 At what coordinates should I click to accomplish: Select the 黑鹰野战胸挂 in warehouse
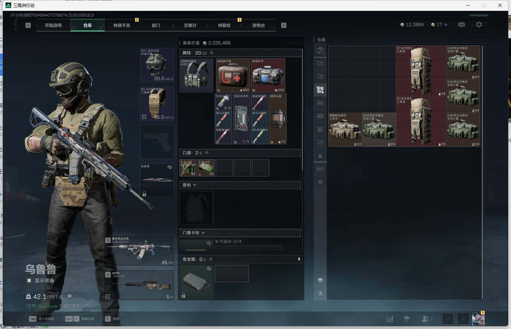coord(345,130)
